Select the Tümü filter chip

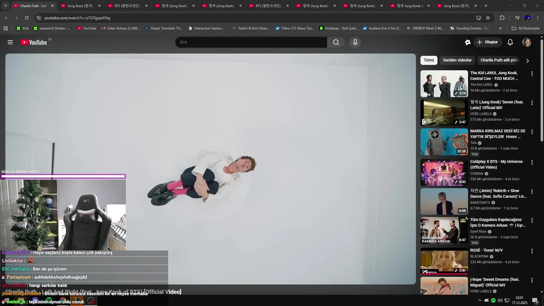[429, 60]
